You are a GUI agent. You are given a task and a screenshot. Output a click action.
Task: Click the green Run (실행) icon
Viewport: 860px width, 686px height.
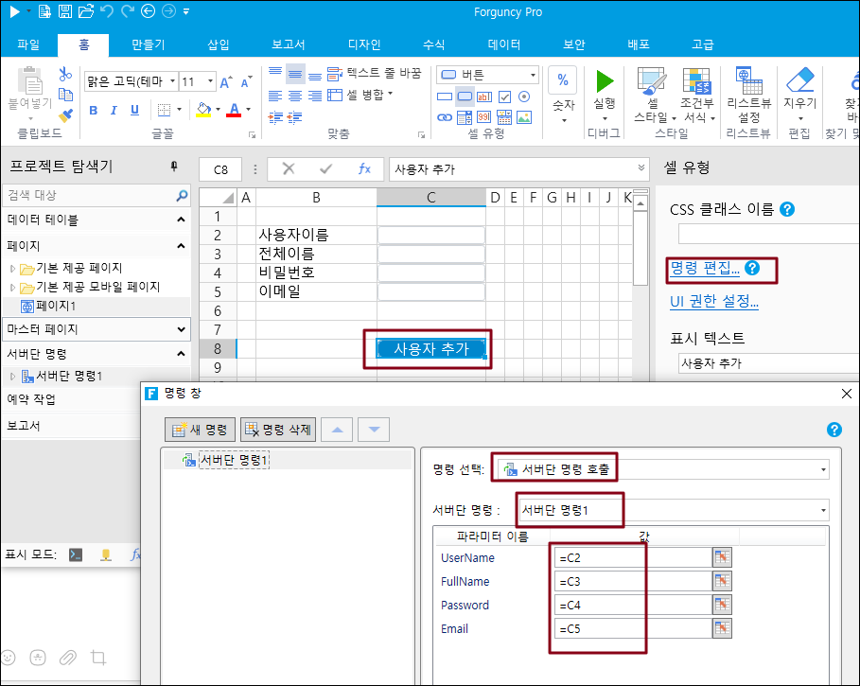click(x=605, y=81)
